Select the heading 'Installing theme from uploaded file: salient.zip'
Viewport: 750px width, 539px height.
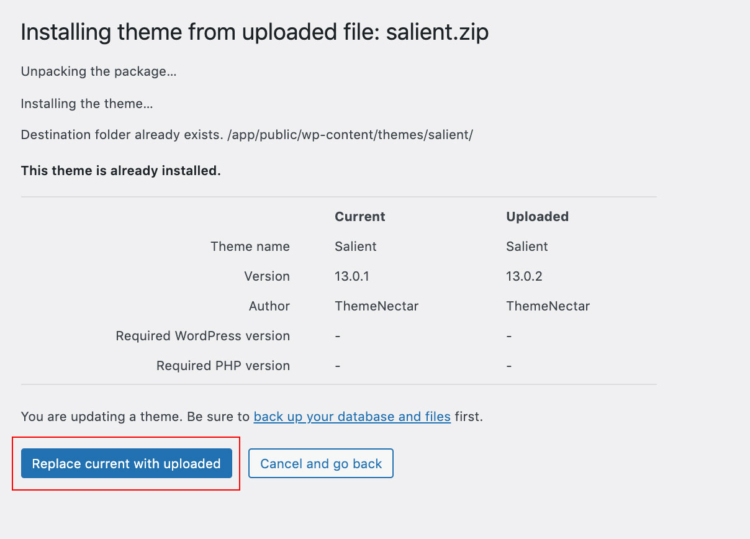255,32
